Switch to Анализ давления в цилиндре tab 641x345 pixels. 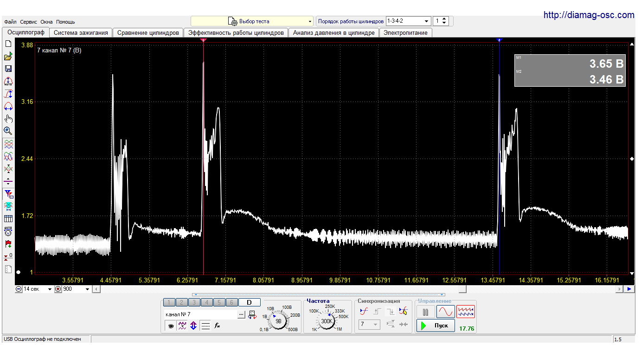click(333, 33)
